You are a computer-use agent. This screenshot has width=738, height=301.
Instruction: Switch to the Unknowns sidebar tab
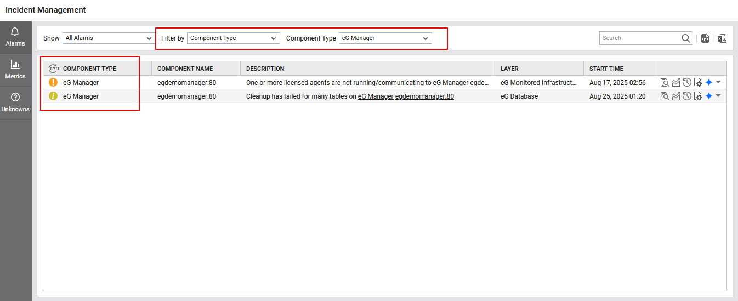pos(15,103)
